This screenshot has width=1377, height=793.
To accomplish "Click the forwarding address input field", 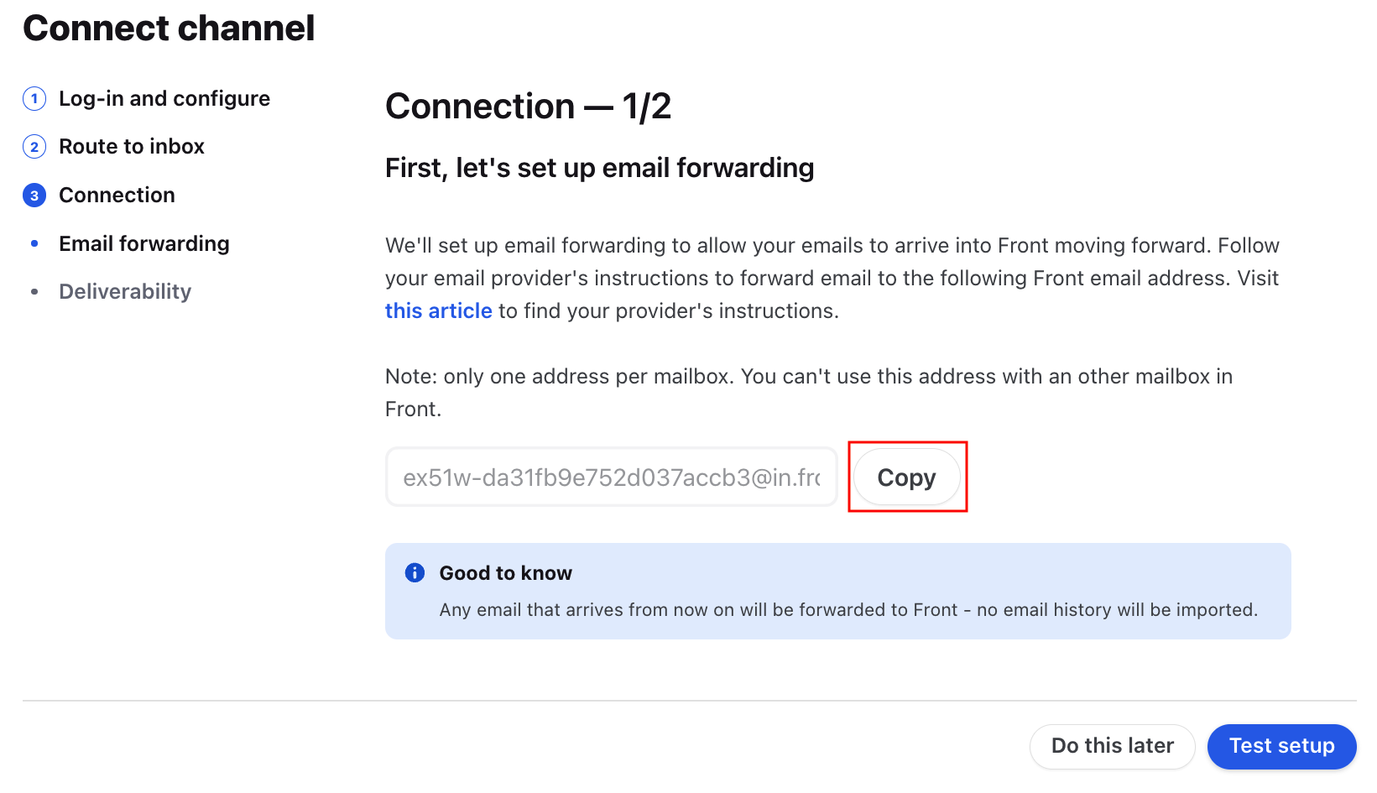I will 612,477.
